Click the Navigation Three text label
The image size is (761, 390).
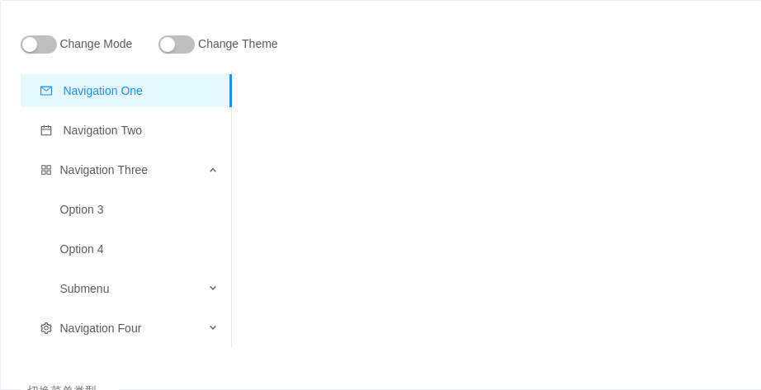(103, 170)
